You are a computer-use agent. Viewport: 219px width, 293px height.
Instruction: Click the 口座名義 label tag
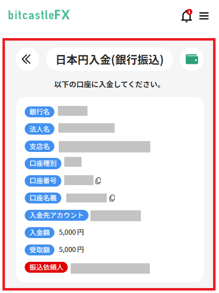tap(43, 198)
